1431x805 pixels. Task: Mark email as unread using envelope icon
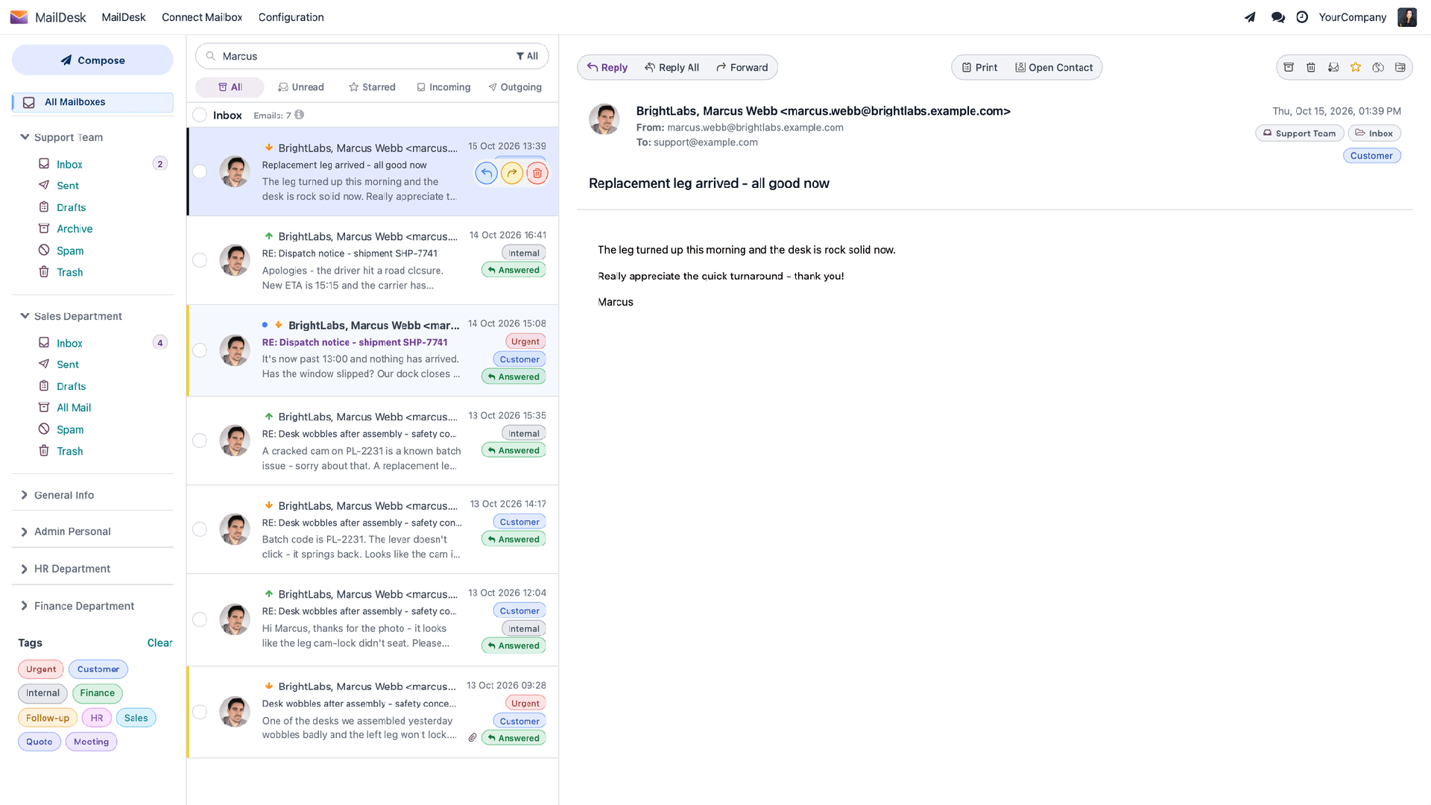pos(1333,67)
